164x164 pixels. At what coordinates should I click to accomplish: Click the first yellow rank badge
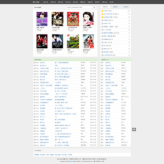coord(102,11)
